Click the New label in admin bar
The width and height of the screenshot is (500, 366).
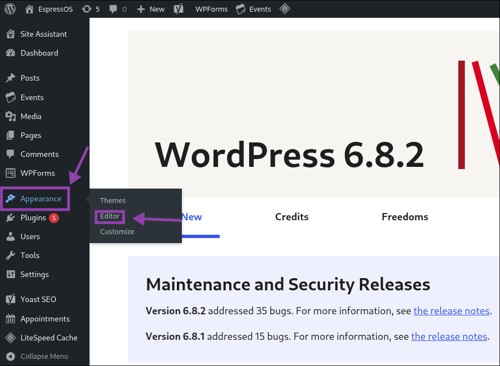tap(157, 9)
